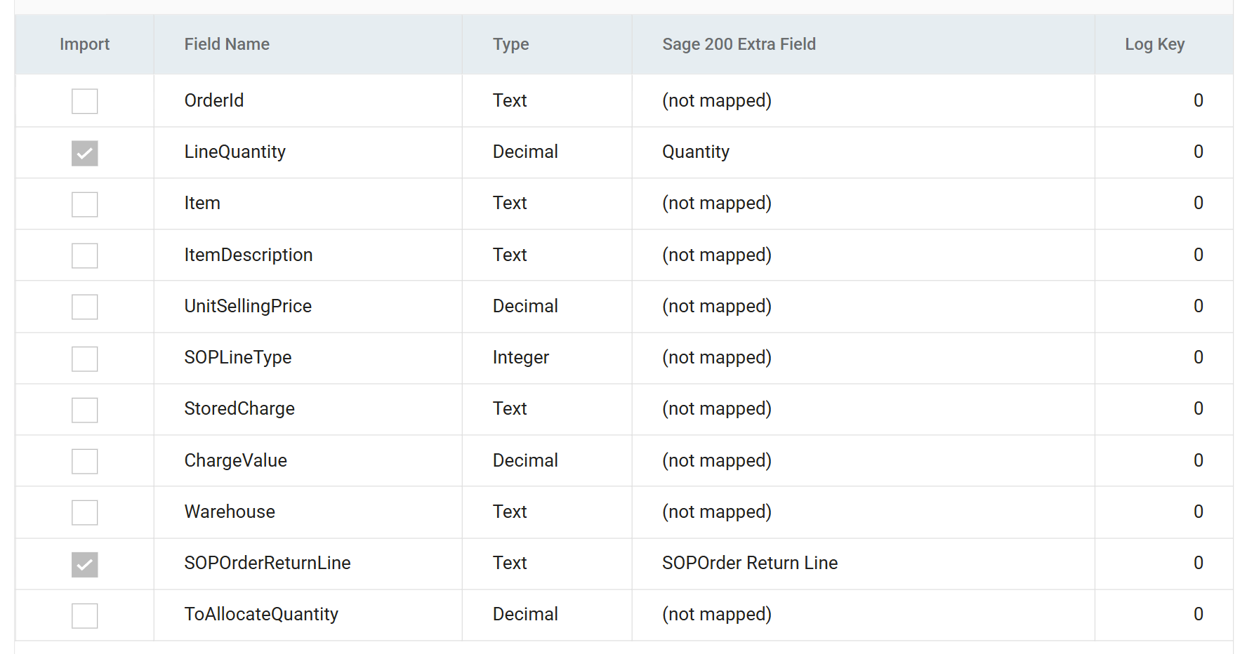Select the 'StoredCharge' field name

(x=239, y=409)
